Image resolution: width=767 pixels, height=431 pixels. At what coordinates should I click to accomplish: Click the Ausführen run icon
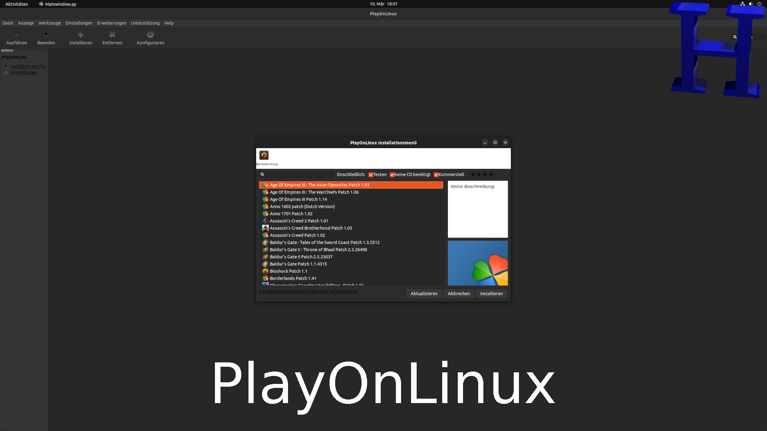(16, 34)
